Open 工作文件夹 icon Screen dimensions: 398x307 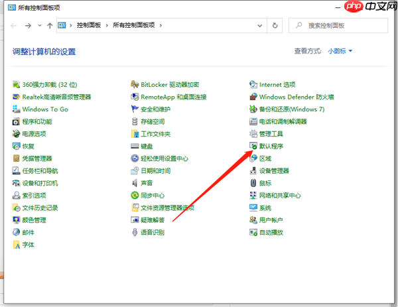pos(135,134)
